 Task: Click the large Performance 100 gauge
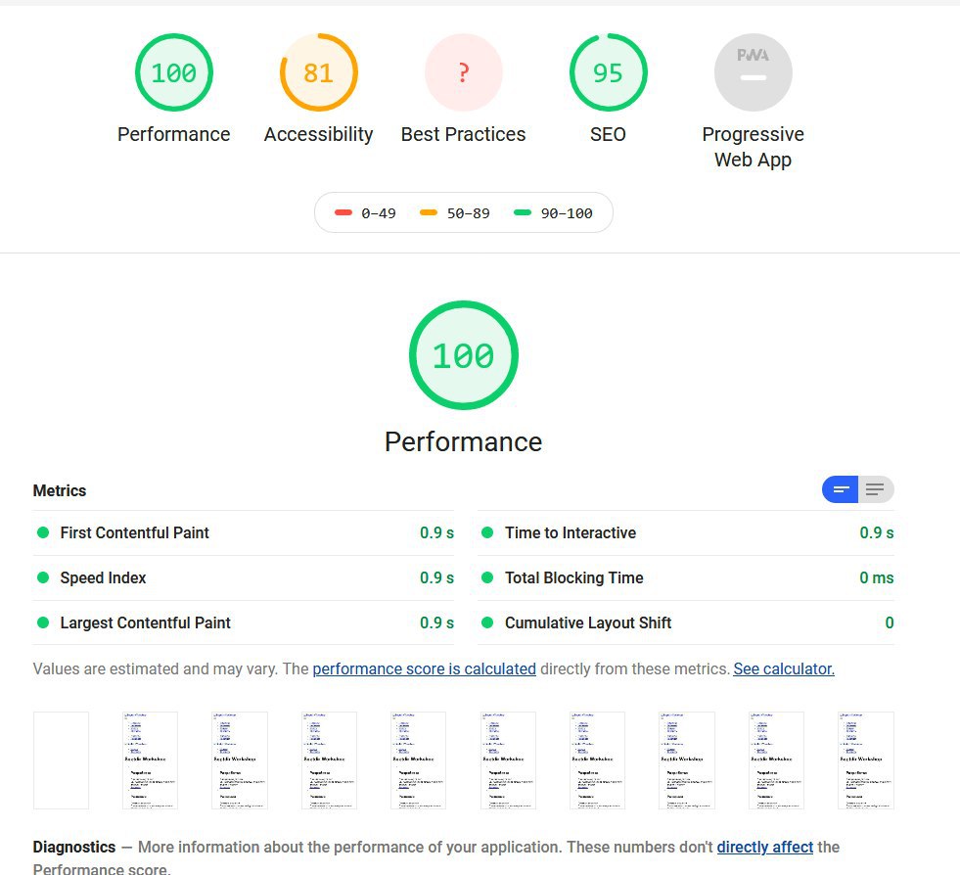click(464, 355)
